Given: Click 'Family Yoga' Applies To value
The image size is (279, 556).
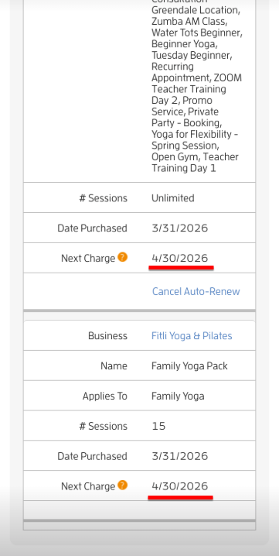Looking at the screenshot, I should click(178, 396).
